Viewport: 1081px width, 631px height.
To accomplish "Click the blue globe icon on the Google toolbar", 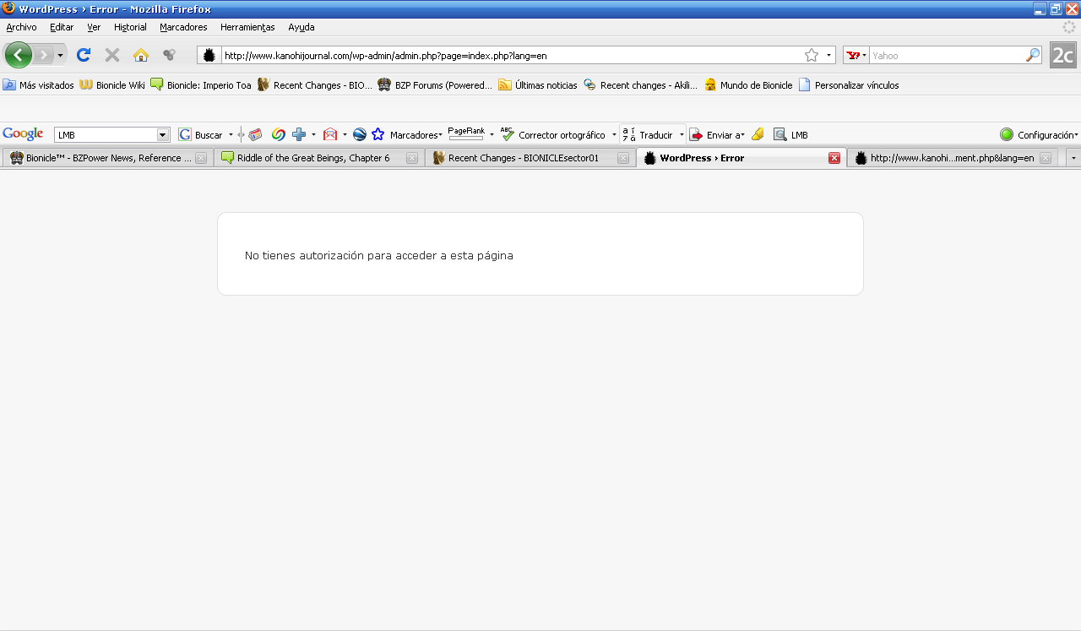I will 360,134.
